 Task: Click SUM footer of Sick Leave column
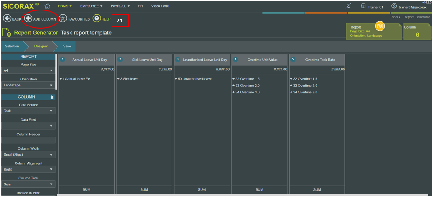(144, 190)
